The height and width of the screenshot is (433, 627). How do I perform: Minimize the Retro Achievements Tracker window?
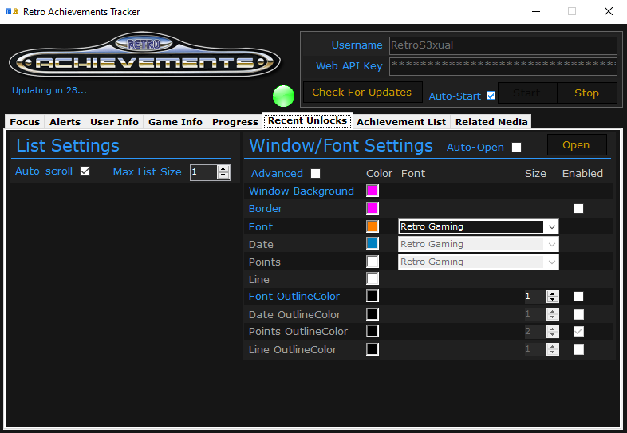point(536,12)
